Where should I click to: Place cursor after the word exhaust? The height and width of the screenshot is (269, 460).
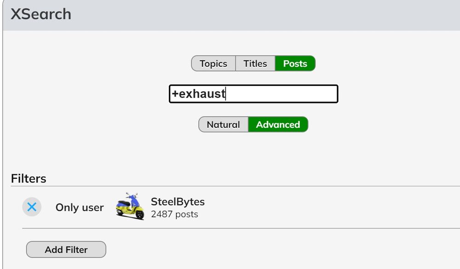[225, 94]
